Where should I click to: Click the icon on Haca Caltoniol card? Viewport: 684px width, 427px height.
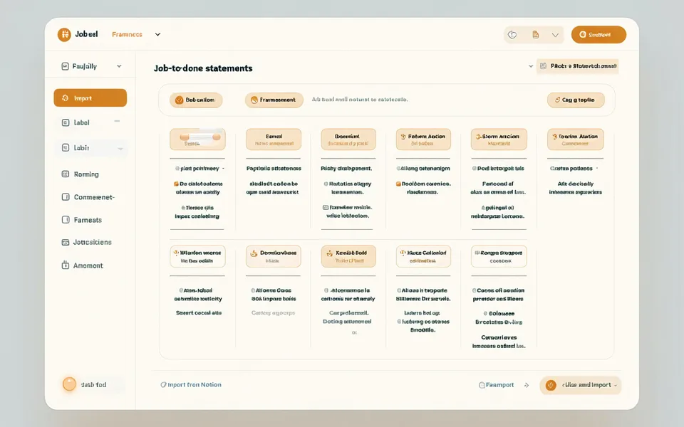click(403, 253)
